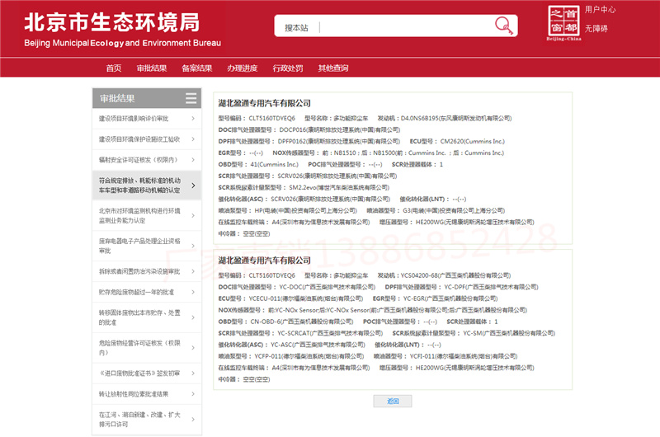Open the 搜本站 search scope dropdown
This screenshot has height=437, width=660.
[x=296, y=27]
